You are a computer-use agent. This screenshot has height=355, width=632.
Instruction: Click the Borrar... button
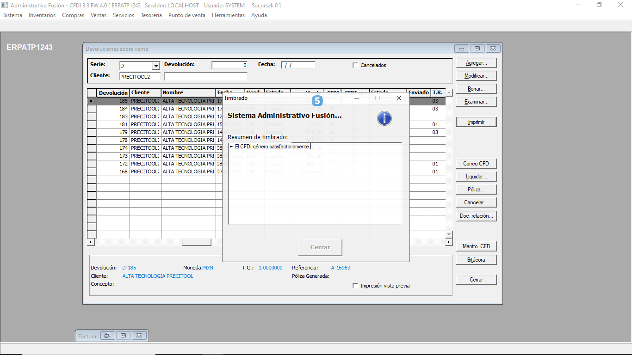click(x=476, y=89)
